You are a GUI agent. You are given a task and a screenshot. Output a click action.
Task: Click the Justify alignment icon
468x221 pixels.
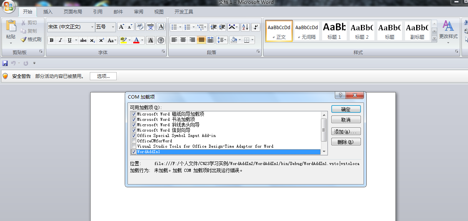[x=202, y=40]
